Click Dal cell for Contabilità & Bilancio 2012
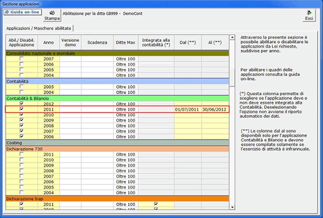This screenshot has width=323, height=218. coord(188,103)
